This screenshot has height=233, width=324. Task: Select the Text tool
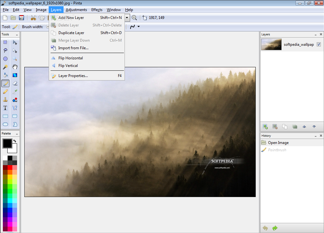5,108
